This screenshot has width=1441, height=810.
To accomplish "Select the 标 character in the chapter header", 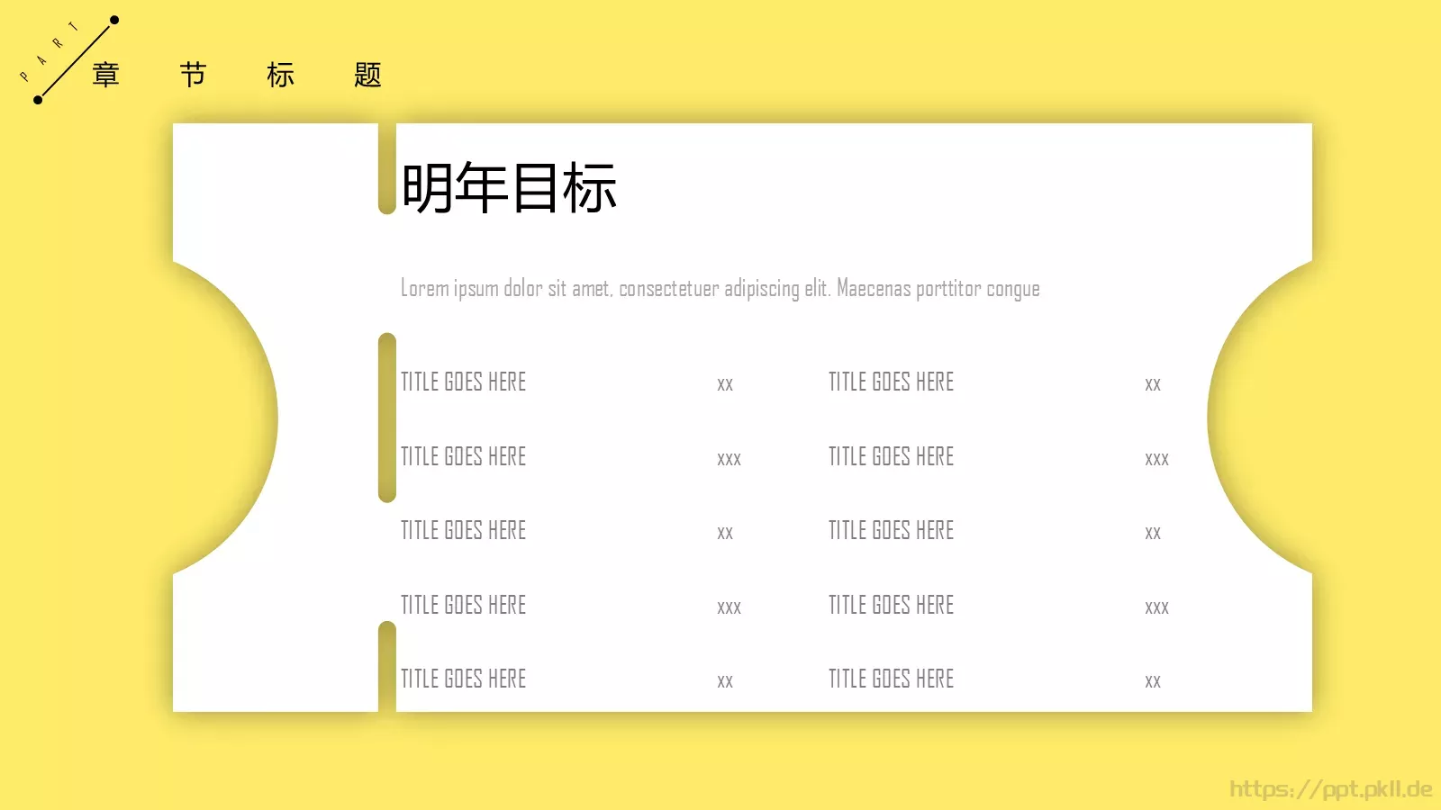I will tap(280, 75).
